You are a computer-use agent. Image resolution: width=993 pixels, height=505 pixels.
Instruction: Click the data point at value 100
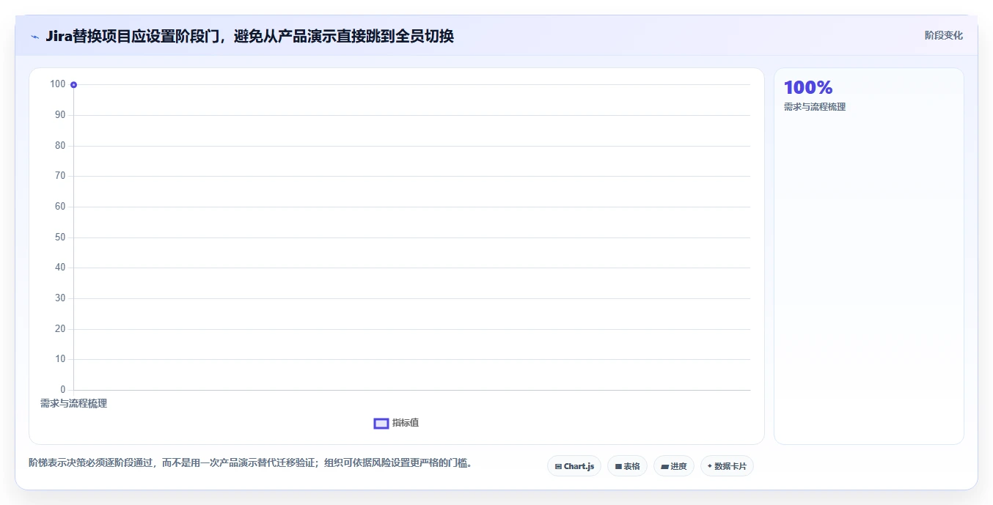tap(74, 85)
